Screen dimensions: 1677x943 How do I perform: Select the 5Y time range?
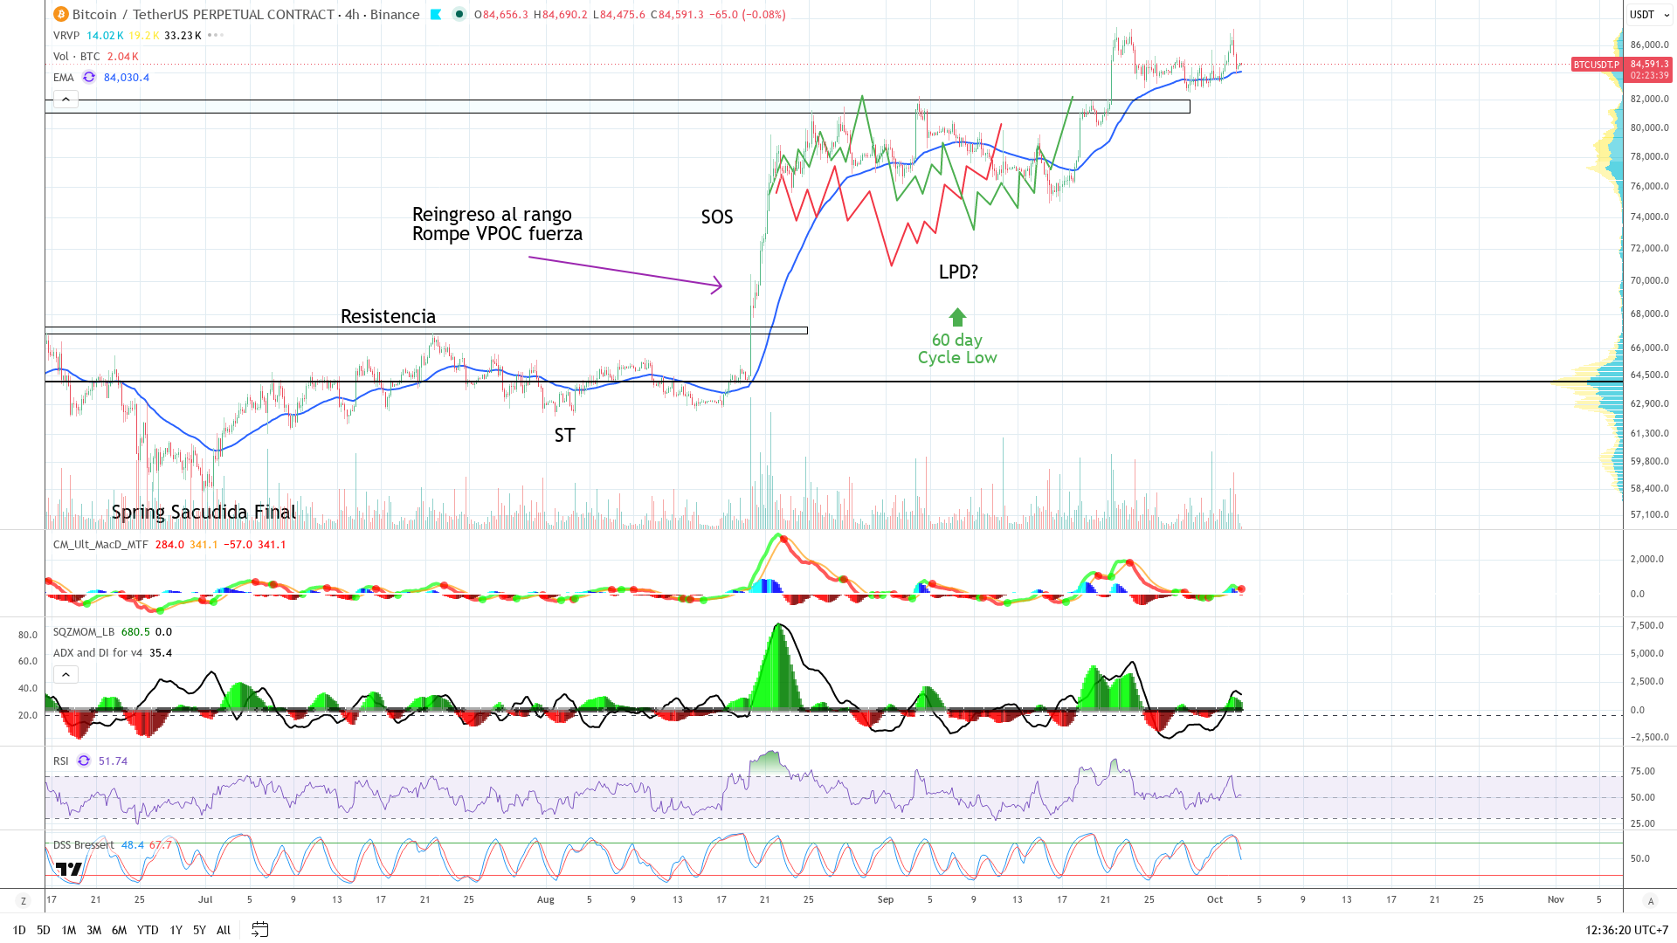(x=199, y=930)
